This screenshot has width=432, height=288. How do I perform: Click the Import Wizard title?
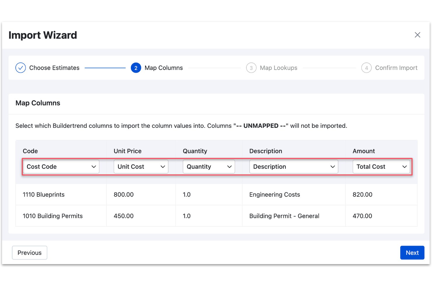point(43,35)
